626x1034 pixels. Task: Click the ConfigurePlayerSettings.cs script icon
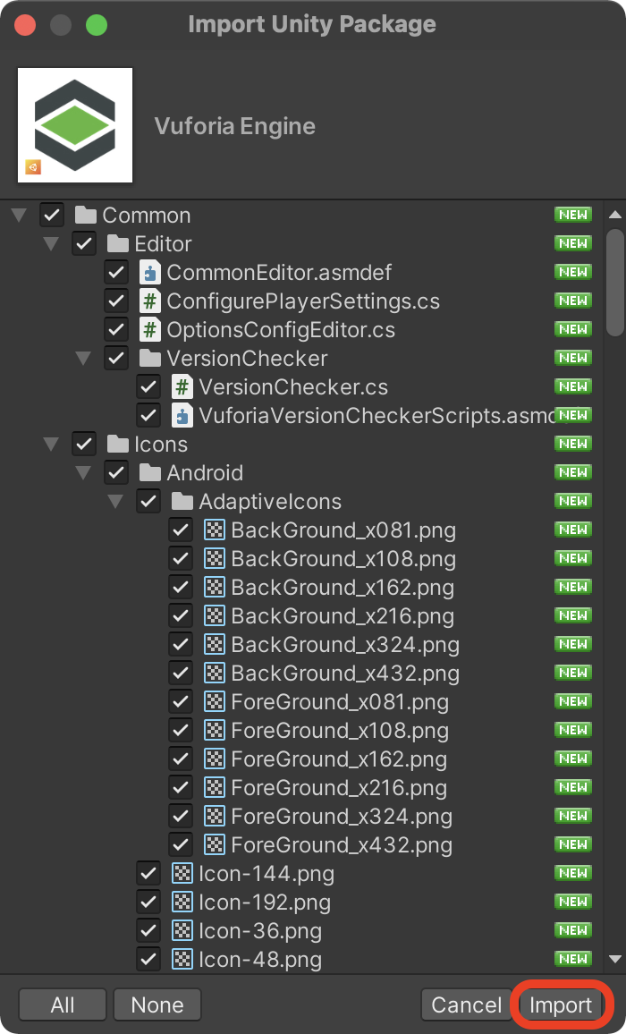[149, 301]
